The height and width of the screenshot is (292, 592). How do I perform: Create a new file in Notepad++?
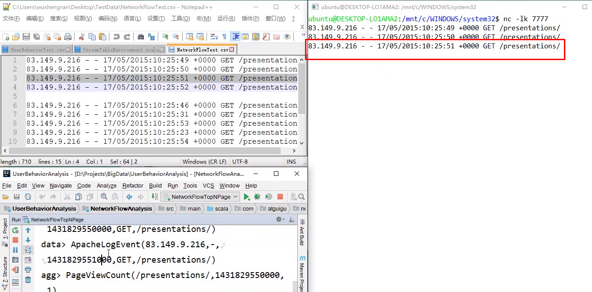click(5, 37)
